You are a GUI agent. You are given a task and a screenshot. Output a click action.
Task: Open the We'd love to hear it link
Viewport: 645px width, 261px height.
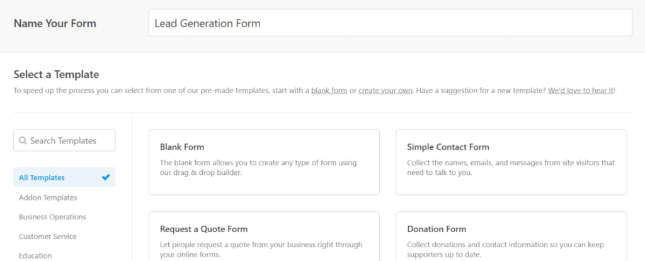coord(580,91)
